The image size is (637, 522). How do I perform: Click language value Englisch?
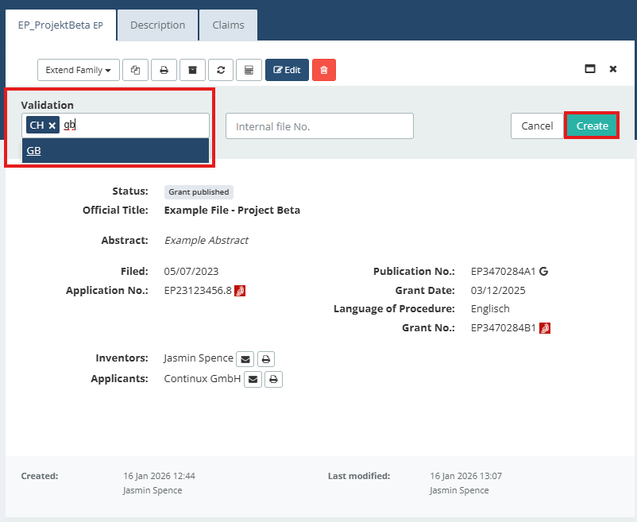(x=490, y=309)
